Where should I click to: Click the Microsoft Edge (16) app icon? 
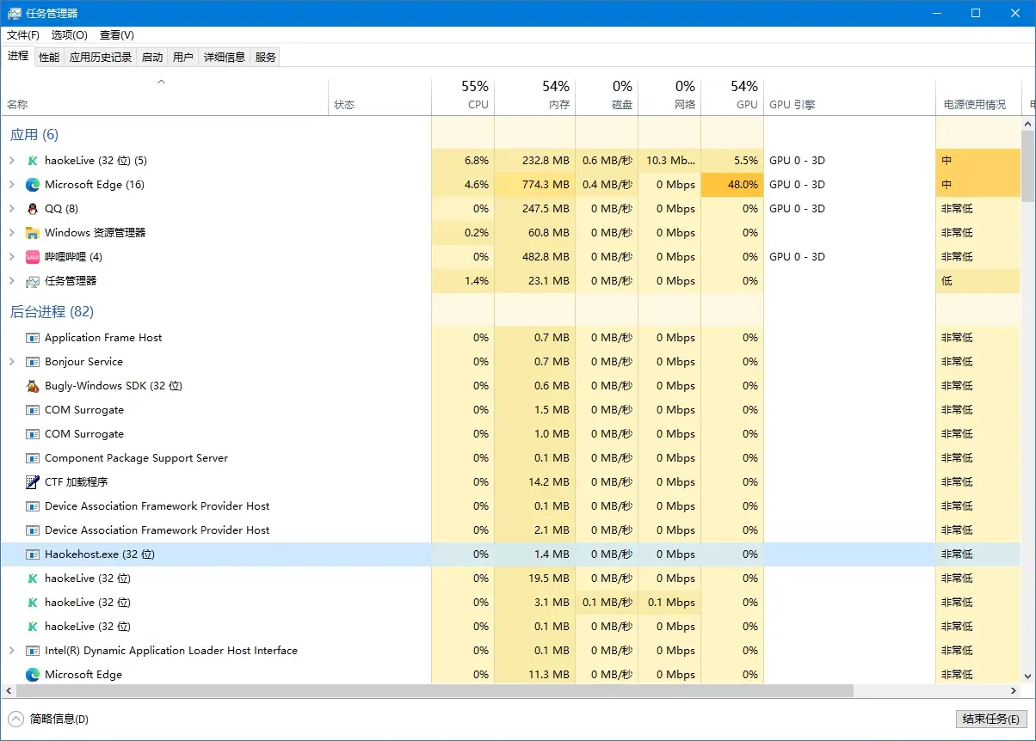point(33,185)
